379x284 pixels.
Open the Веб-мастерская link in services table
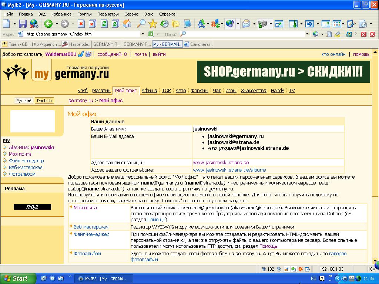pyautogui.click(x=91, y=227)
